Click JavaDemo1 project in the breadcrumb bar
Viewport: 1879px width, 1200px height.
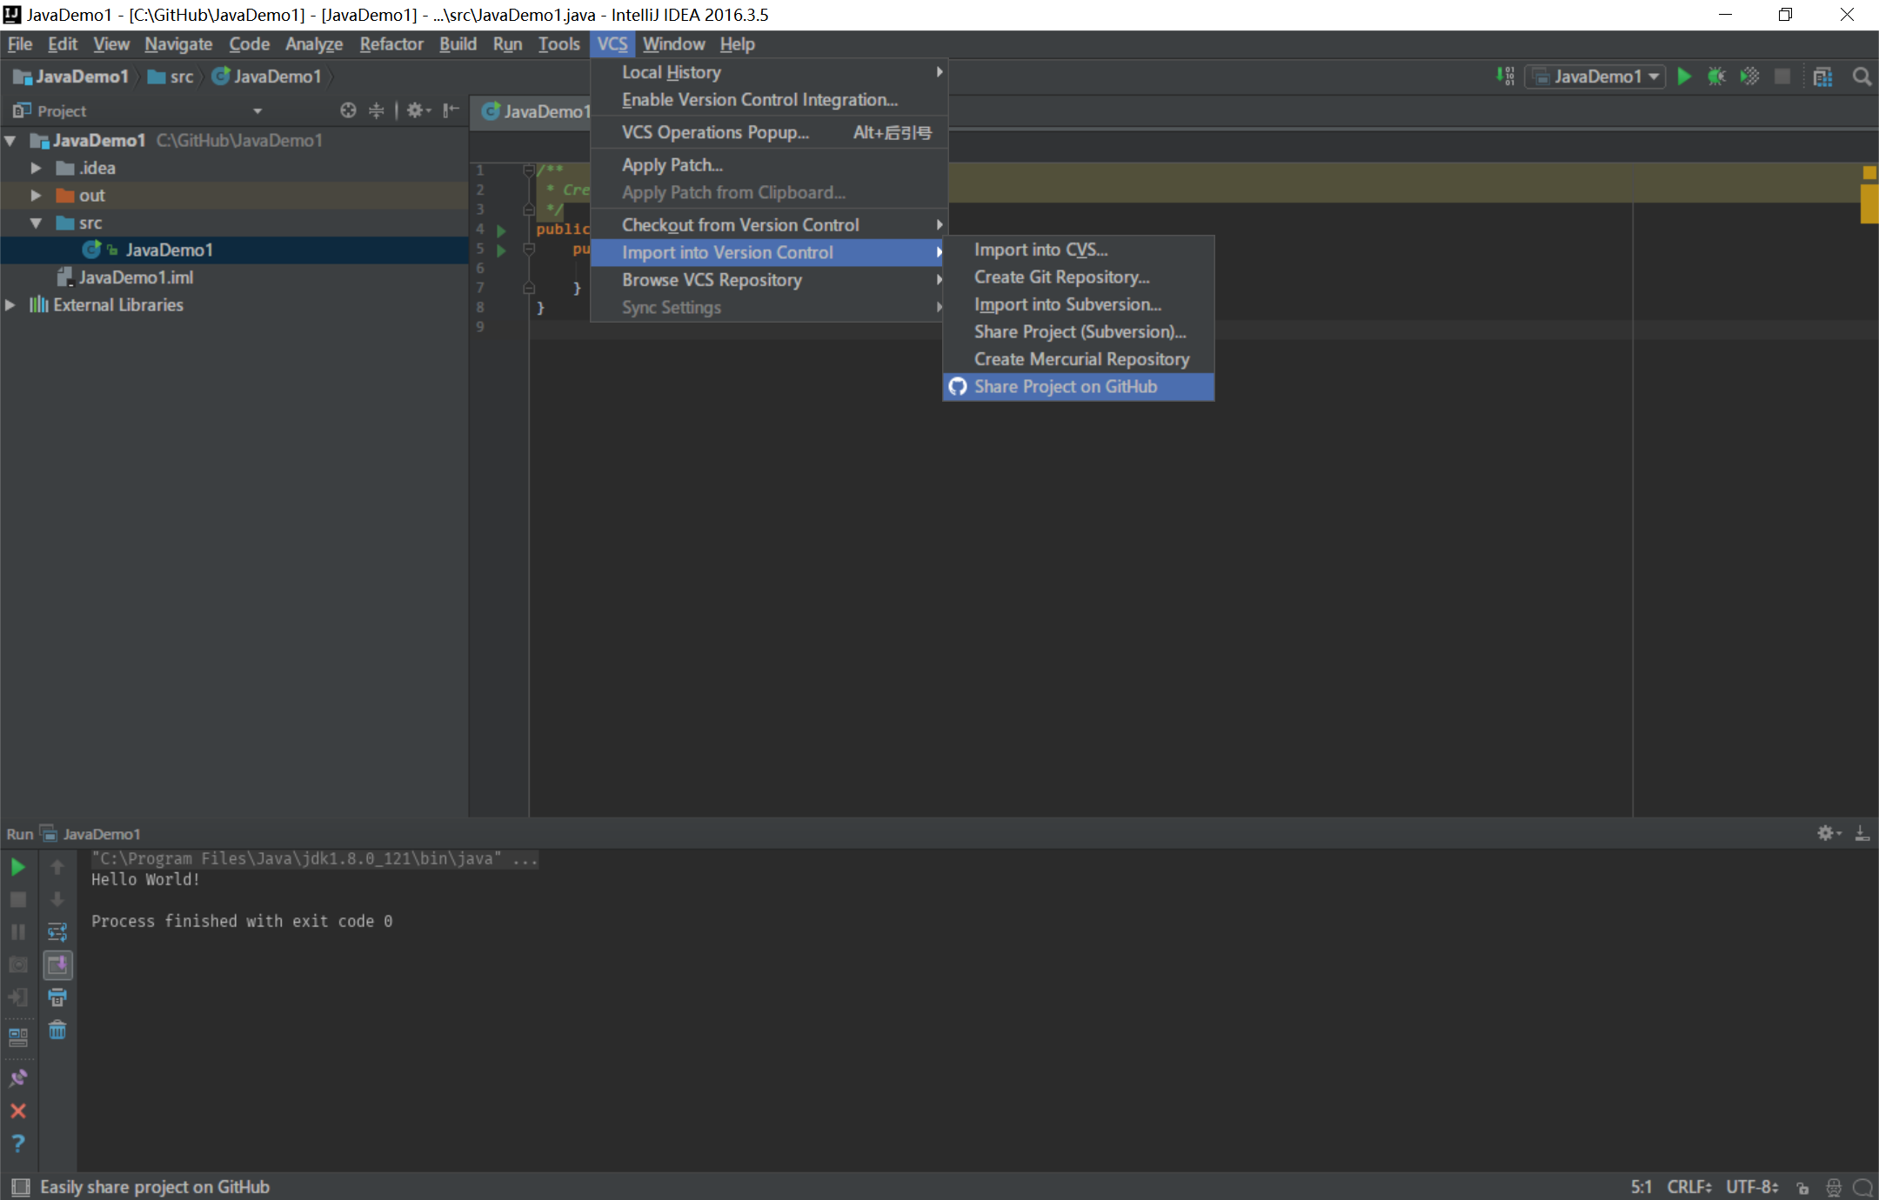click(x=71, y=77)
